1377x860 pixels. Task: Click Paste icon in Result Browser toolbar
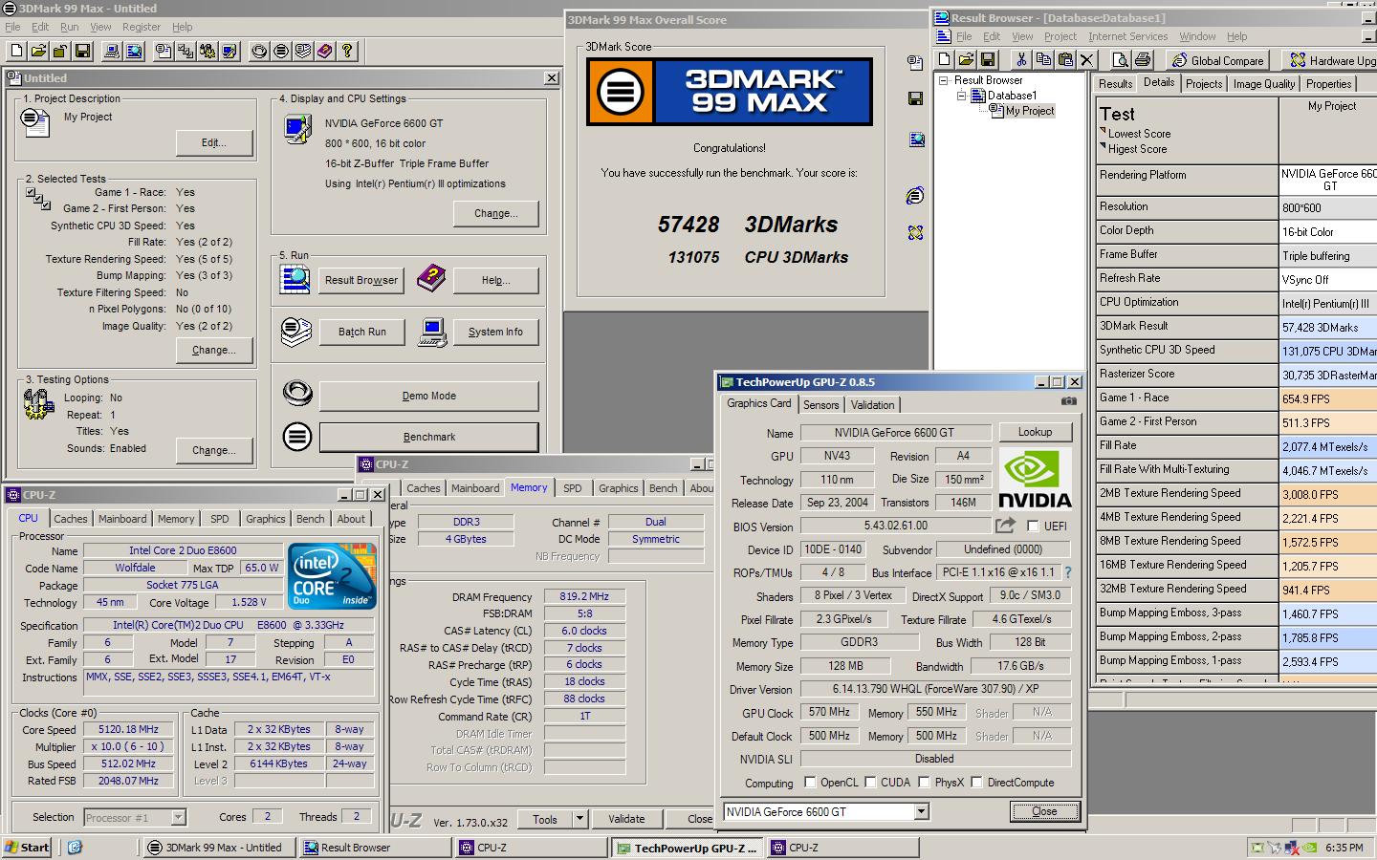[1064, 59]
